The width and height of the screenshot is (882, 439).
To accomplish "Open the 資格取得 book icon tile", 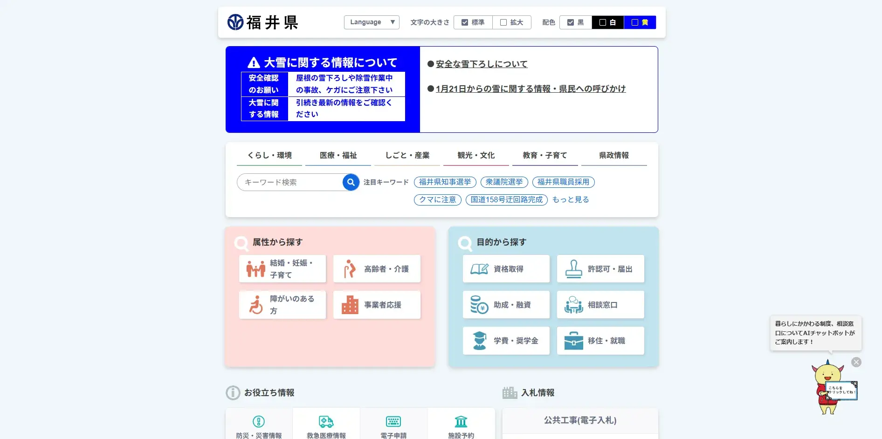I will tap(479, 269).
